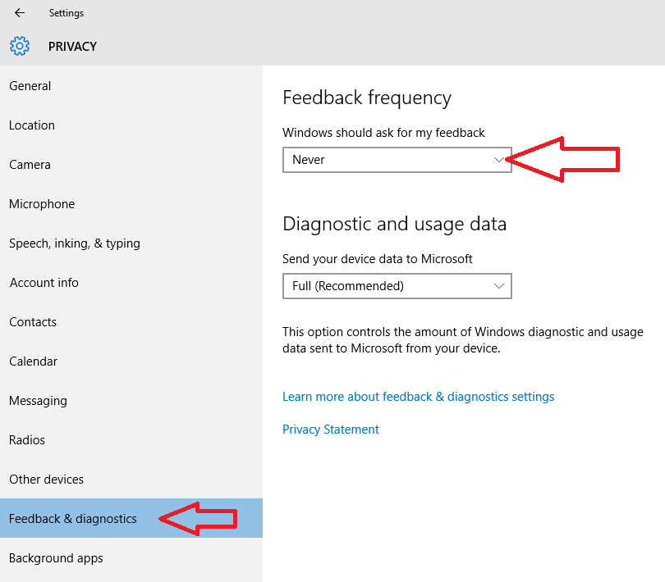Click the Privacy gear icon
Image resolution: width=665 pixels, height=582 pixels.
(20, 46)
